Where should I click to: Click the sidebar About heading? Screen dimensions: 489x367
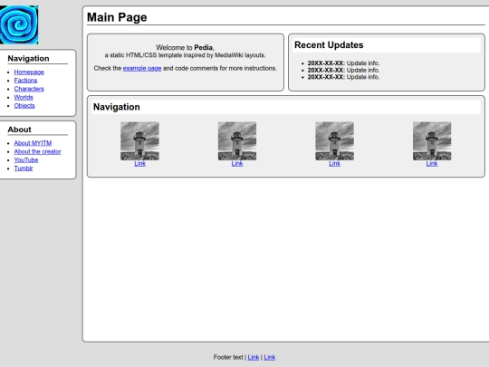(x=19, y=130)
